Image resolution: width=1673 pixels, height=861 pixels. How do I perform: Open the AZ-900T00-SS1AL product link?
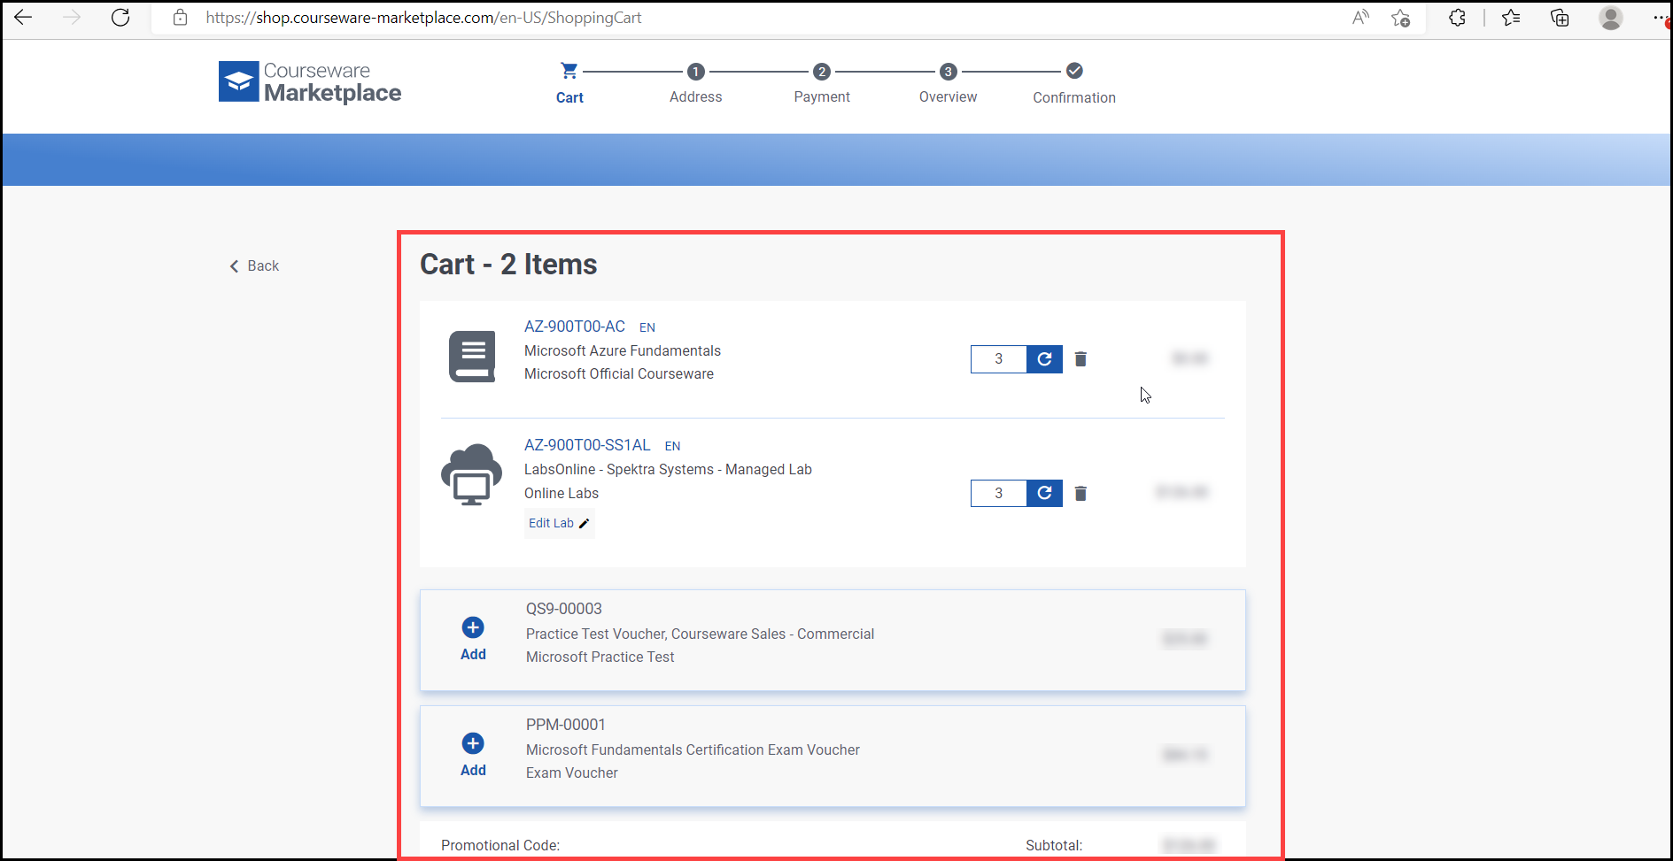pyautogui.click(x=587, y=445)
